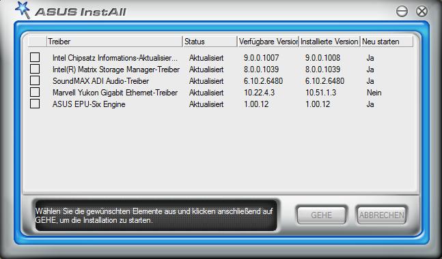
Task: Toggle the ASUS EPU-Six Engine checkbox
Action: coord(35,104)
